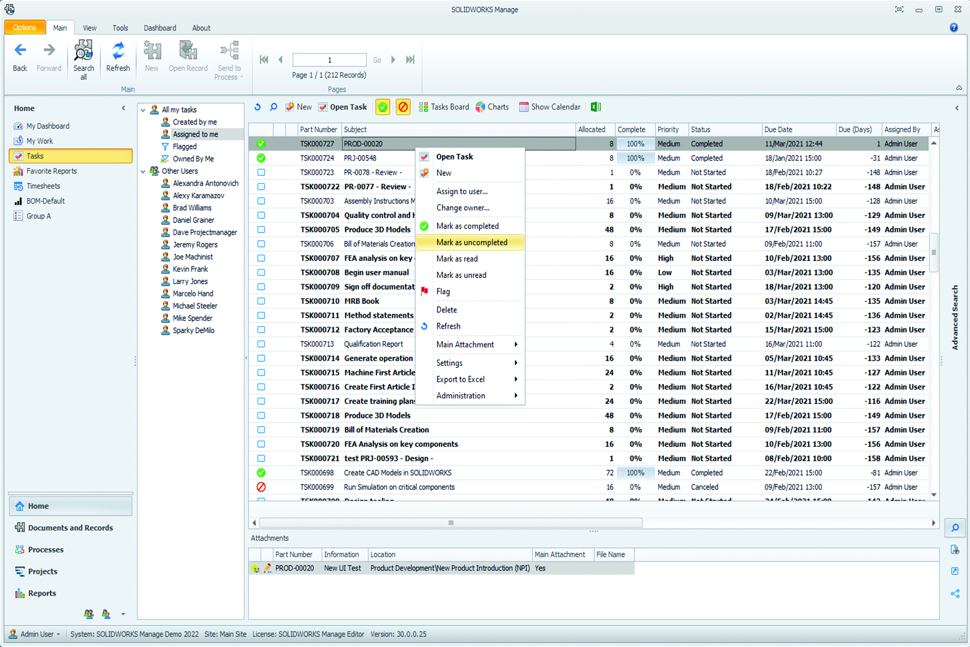This screenshot has width=970, height=647.
Task: Click completed check for TSK000698
Action: 261,473
